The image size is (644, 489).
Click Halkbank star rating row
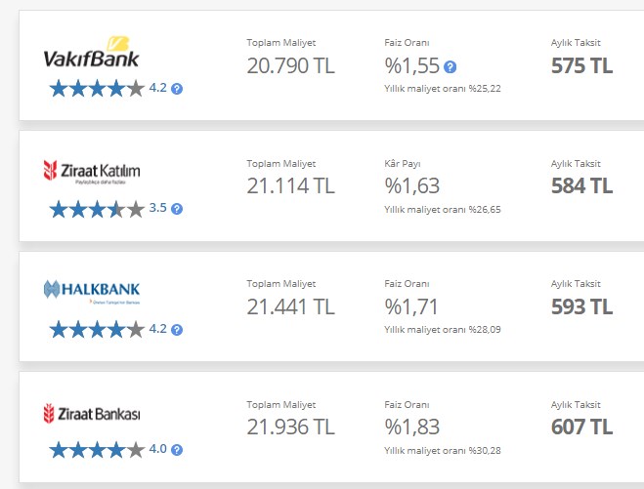tap(97, 330)
